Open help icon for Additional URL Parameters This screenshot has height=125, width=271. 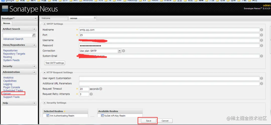click(261, 84)
